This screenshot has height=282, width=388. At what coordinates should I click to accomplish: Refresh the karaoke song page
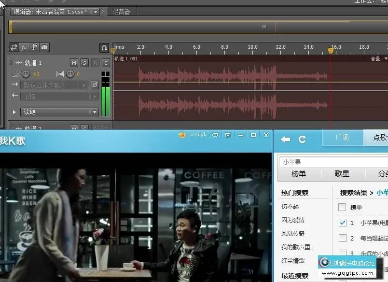coord(303,138)
